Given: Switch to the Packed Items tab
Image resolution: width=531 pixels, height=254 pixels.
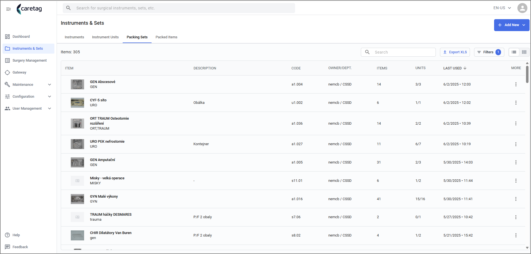Looking at the screenshot, I should 166,37.
